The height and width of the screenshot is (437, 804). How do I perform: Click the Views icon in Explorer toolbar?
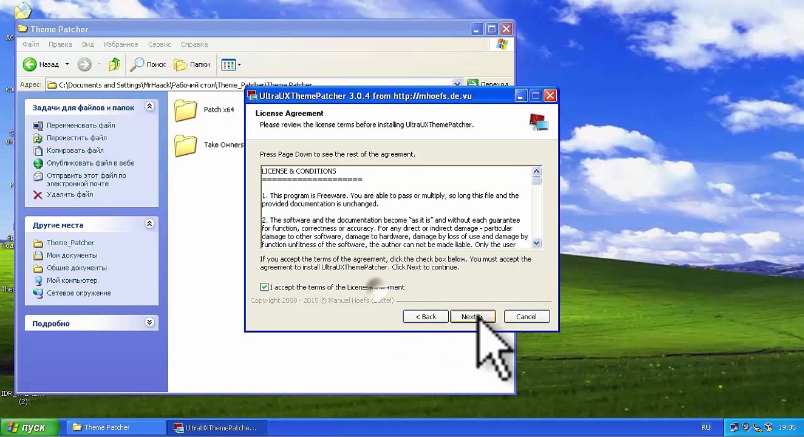coord(228,64)
